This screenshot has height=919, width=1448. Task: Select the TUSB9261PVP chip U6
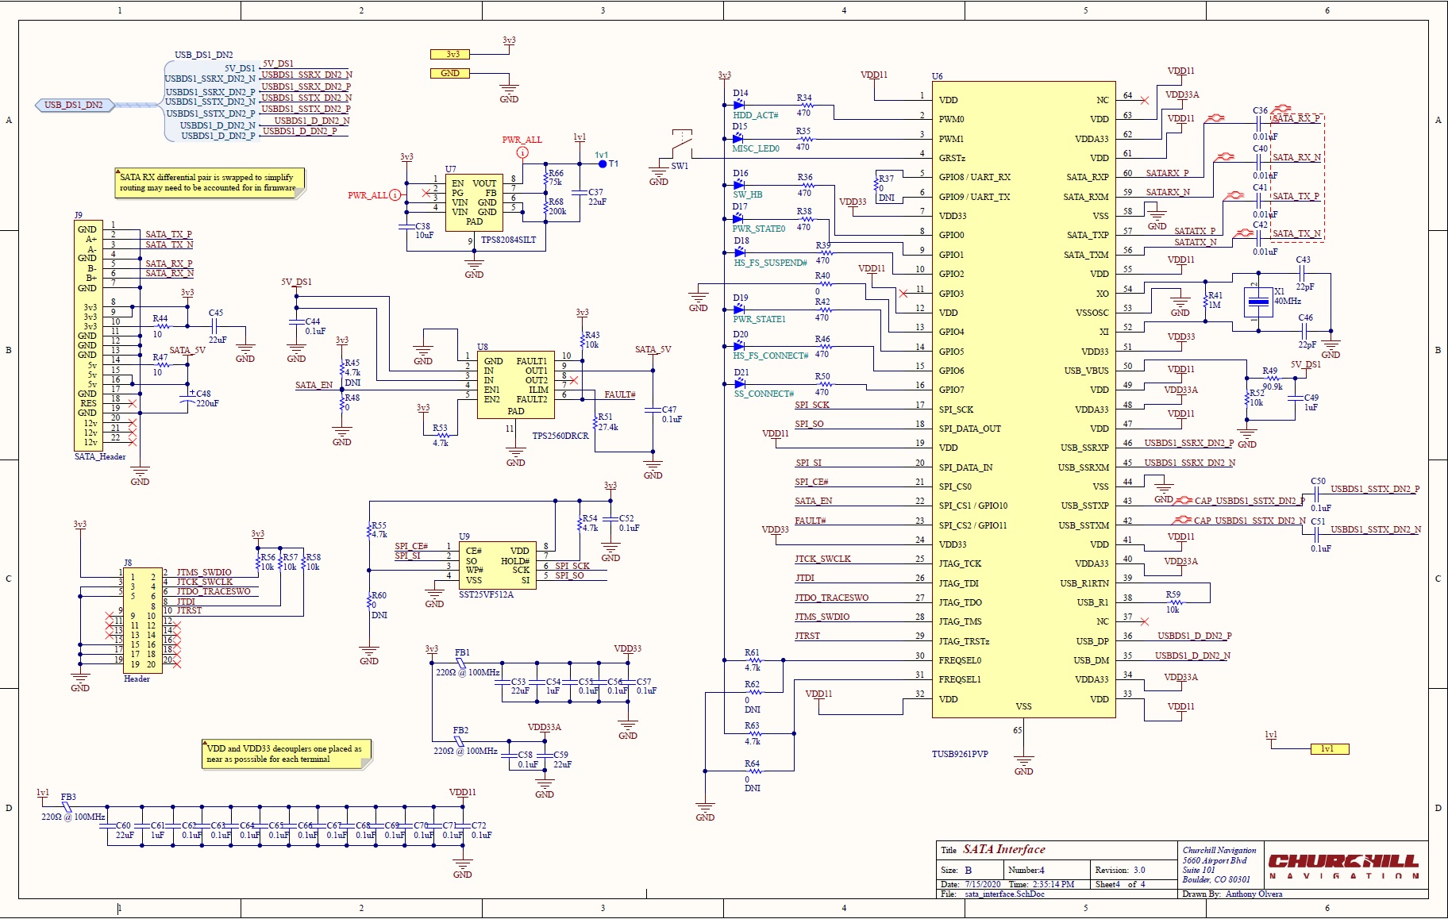[x=1024, y=397]
